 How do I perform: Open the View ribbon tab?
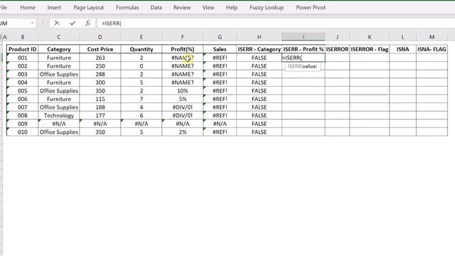click(208, 8)
